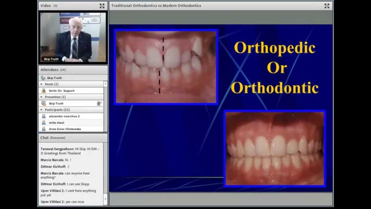Click the Skip Truitt webcam video feed
The width and height of the screenshot is (371, 209).
73,37
